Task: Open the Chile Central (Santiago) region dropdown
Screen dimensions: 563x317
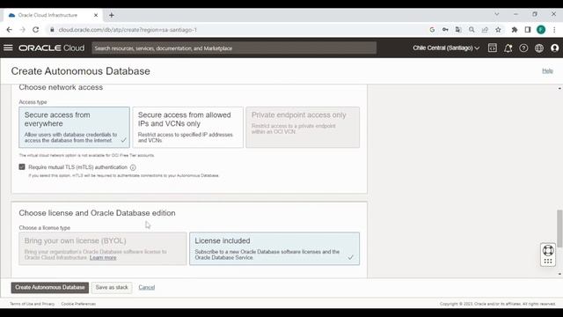Action: coord(446,48)
